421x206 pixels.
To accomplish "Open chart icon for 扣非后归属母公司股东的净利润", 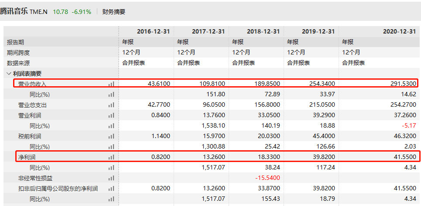I will point(111,189).
